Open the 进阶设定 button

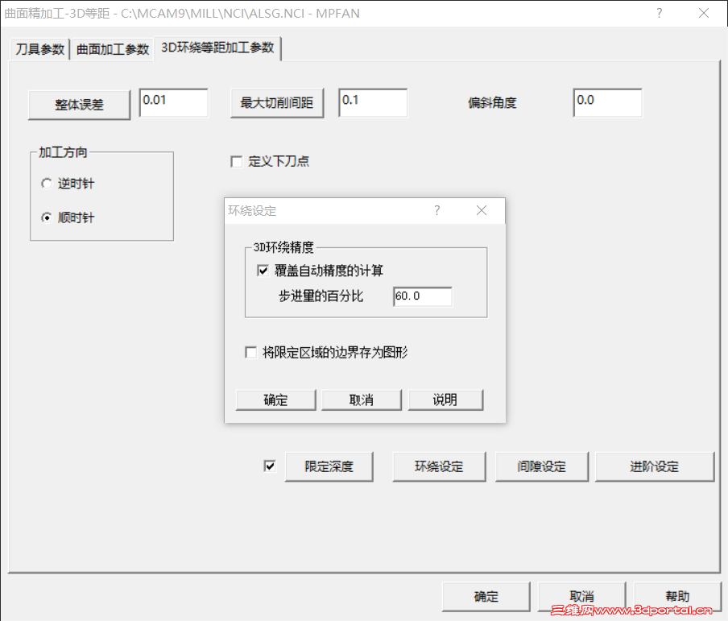click(x=654, y=466)
